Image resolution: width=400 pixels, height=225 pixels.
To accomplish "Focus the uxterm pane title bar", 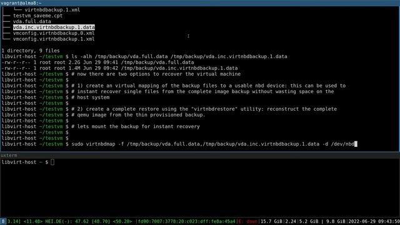I will click(200, 156).
